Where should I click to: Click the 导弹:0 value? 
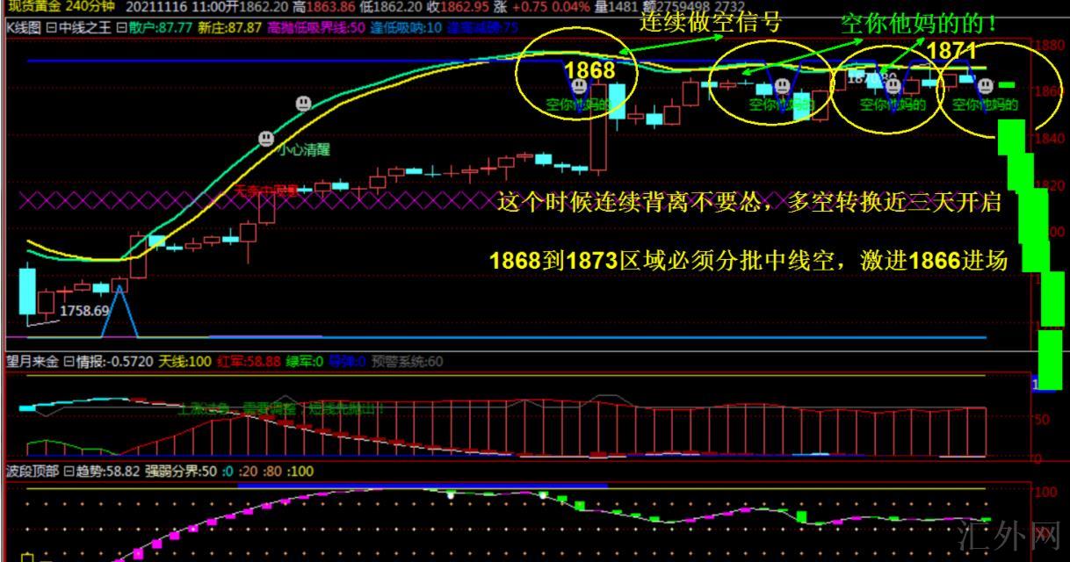pos(347,361)
